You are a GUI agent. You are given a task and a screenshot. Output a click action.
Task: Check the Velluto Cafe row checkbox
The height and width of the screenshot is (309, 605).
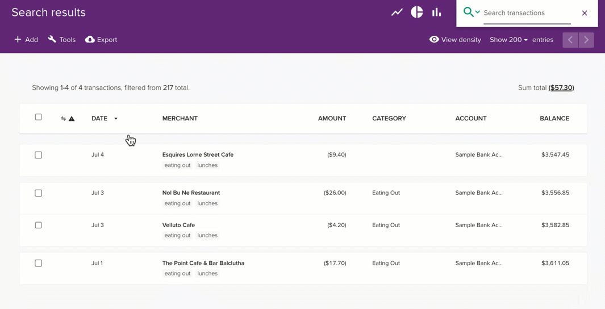tap(38, 225)
